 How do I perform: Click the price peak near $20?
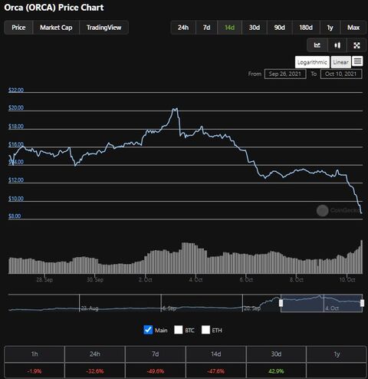175,109
